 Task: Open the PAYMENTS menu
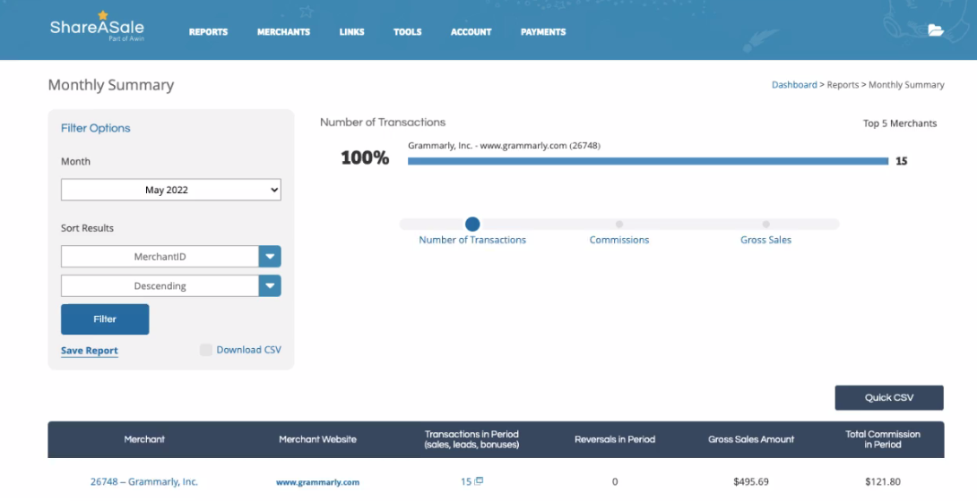[x=543, y=31]
